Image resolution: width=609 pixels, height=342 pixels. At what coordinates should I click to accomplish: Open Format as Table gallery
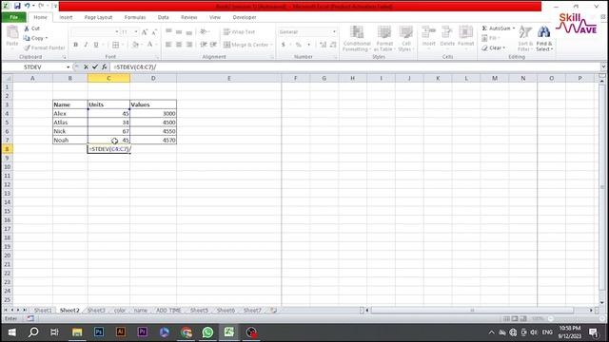(x=383, y=38)
